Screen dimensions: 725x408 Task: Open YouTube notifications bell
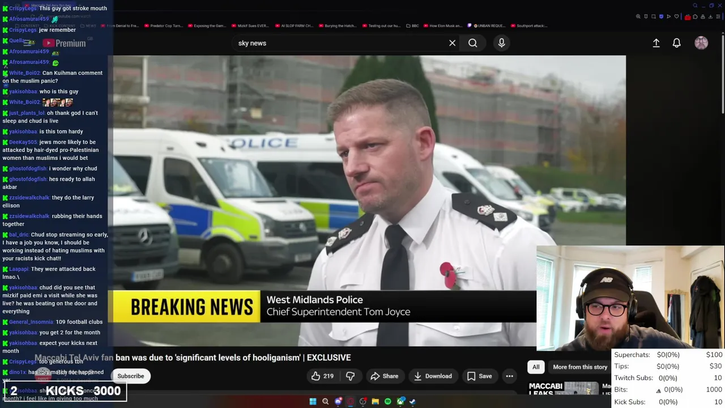click(x=676, y=43)
